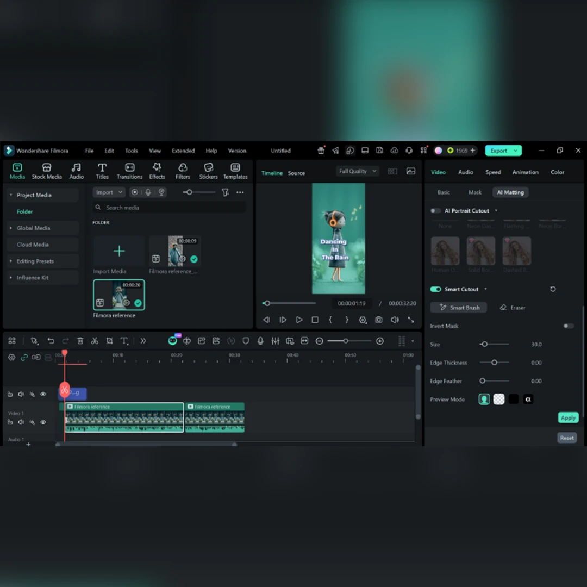Open the Tools menu
The width and height of the screenshot is (587, 587).
pos(132,151)
